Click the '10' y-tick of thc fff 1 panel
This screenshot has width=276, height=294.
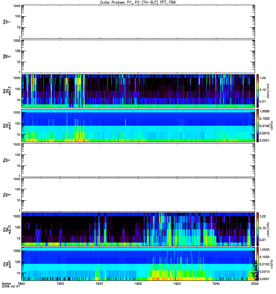coord(19,166)
